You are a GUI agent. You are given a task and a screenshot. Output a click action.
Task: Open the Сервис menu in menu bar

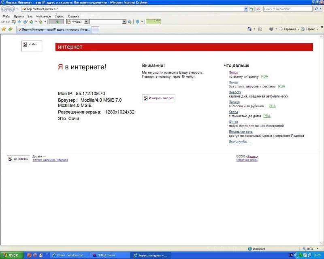point(59,16)
